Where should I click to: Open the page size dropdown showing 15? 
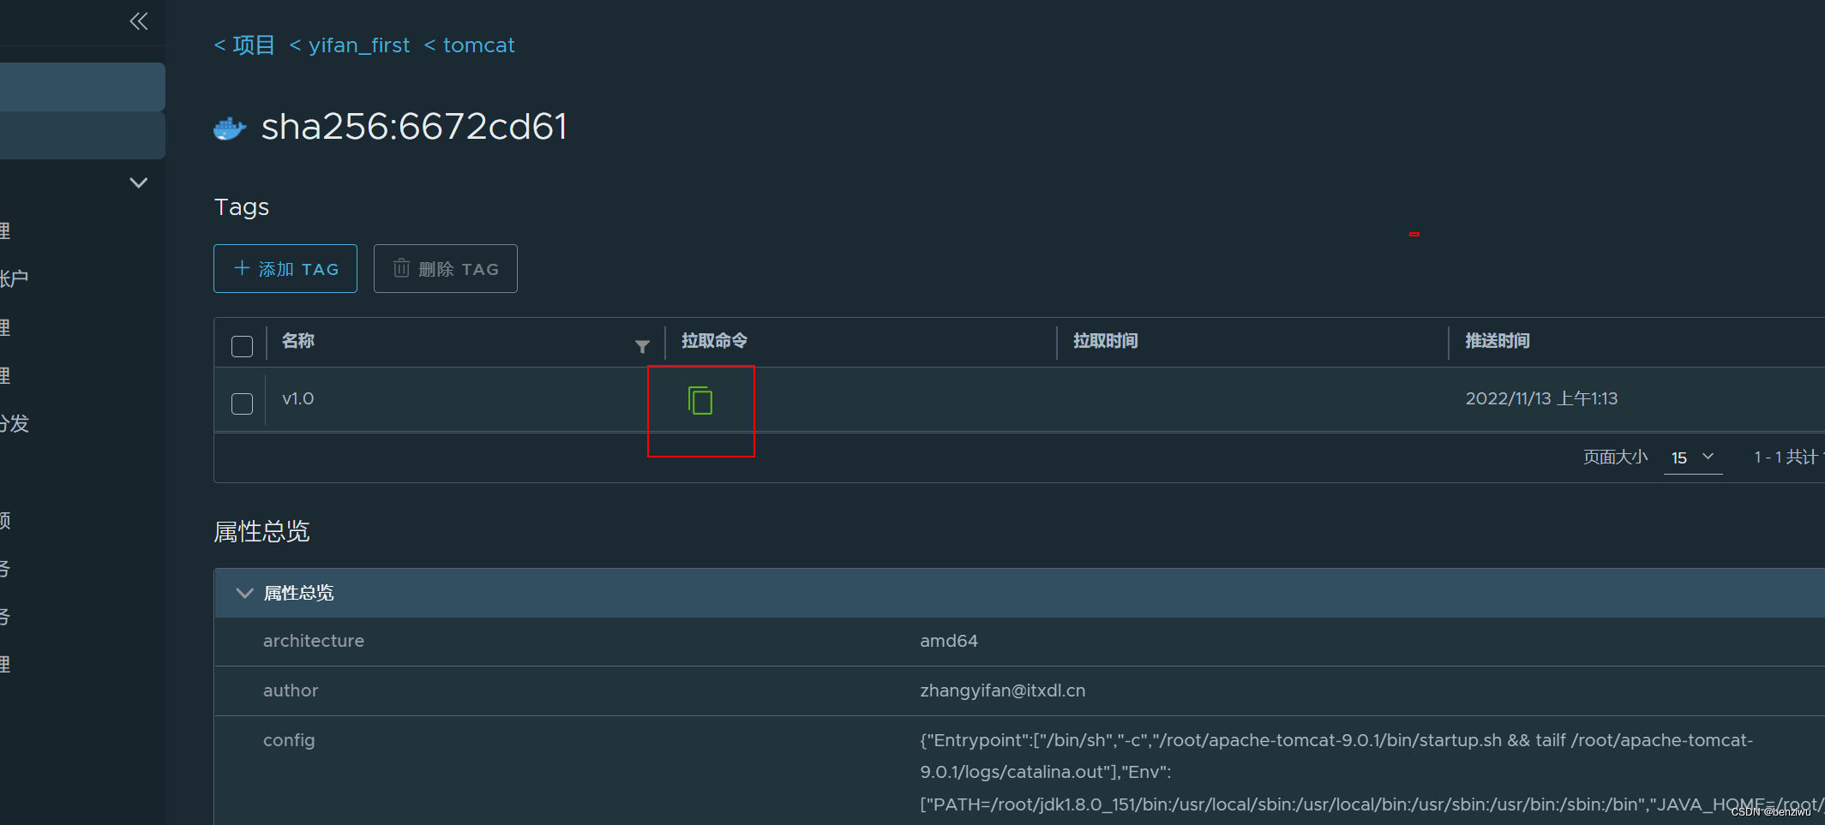[x=1693, y=457]
